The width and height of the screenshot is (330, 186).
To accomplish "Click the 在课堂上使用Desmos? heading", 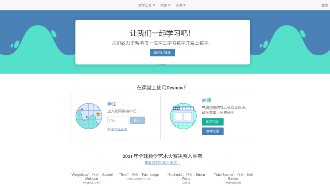I will [x=161, y=88].
